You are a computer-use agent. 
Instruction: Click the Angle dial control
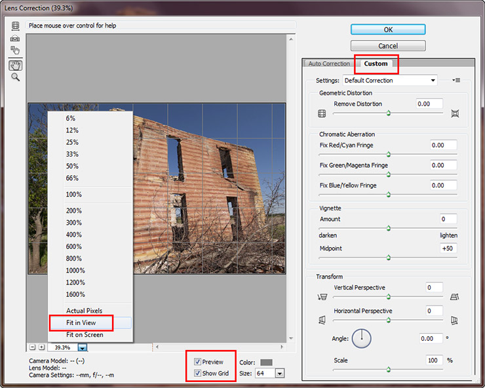362,338
